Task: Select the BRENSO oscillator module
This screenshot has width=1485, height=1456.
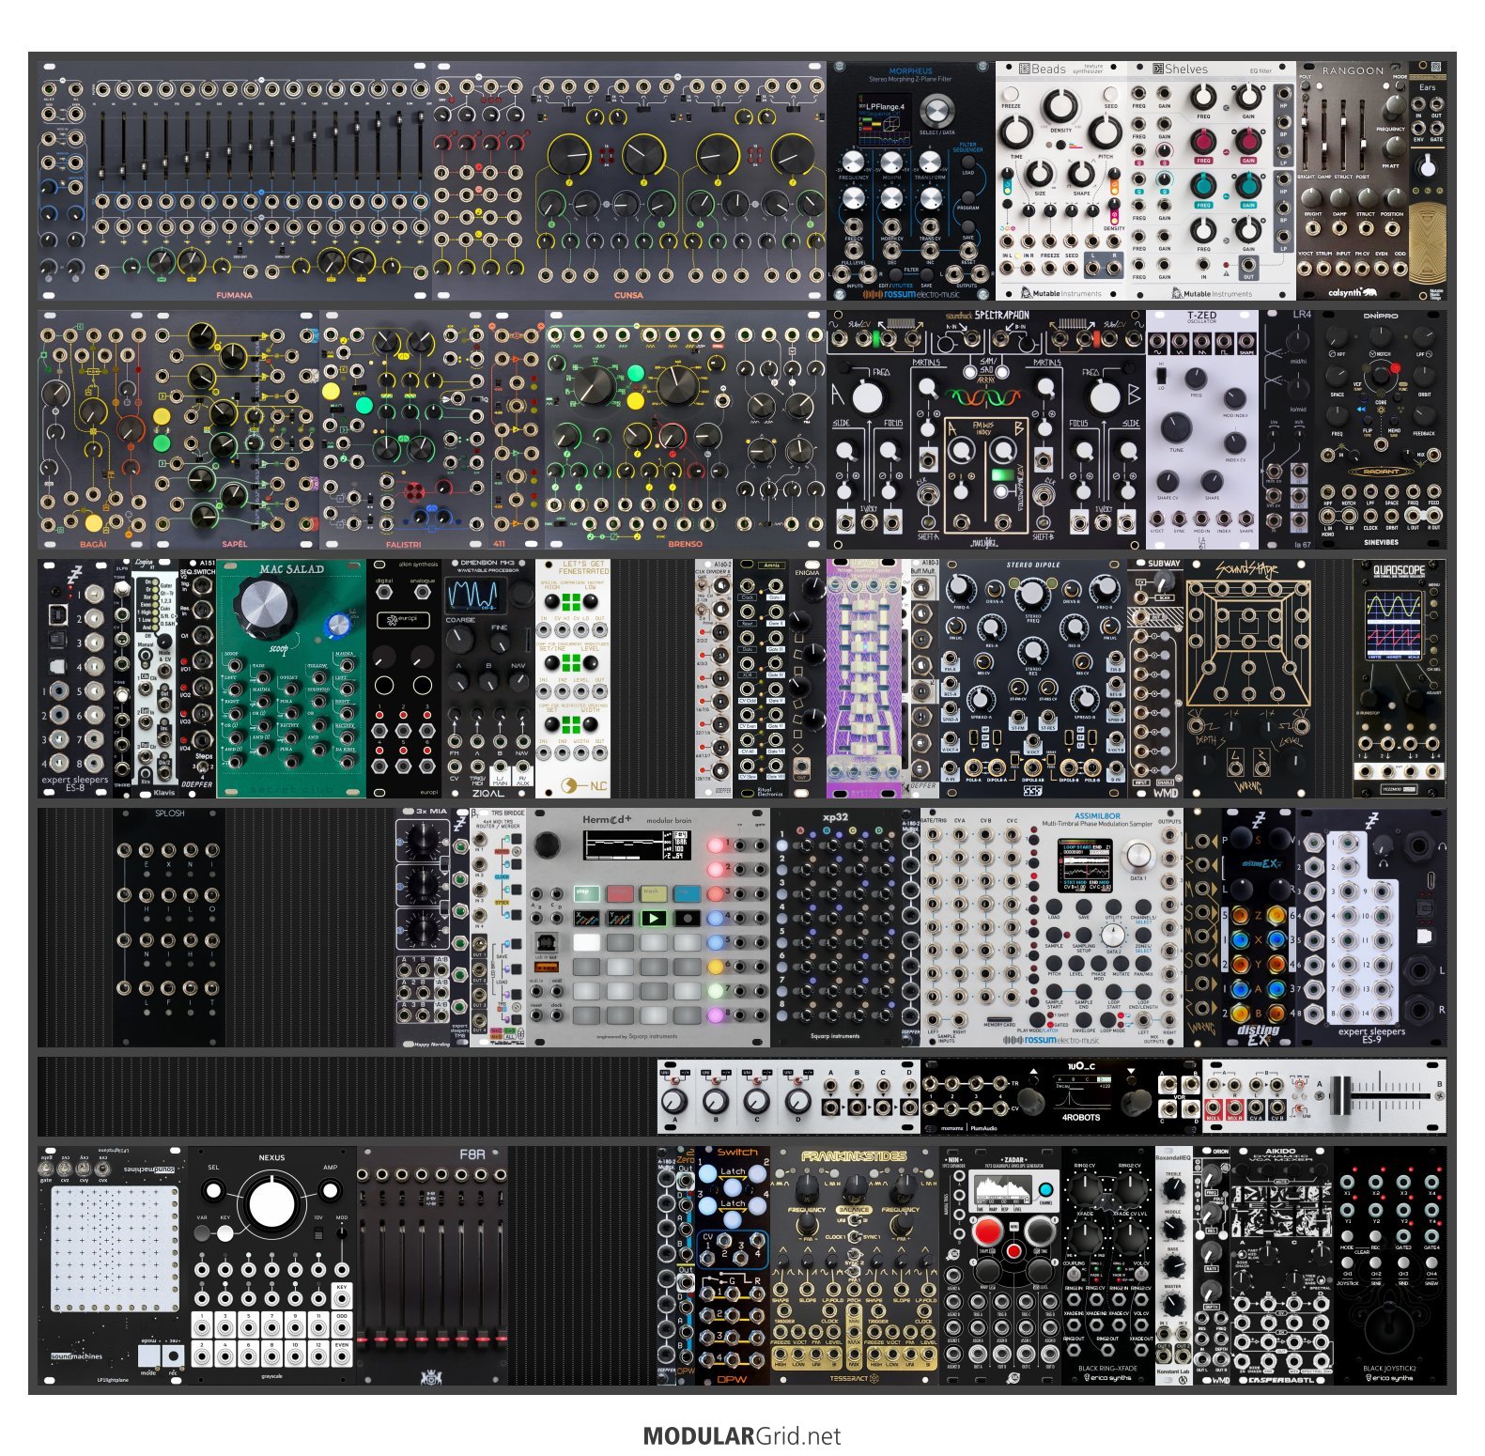Action: pos(686,430)
